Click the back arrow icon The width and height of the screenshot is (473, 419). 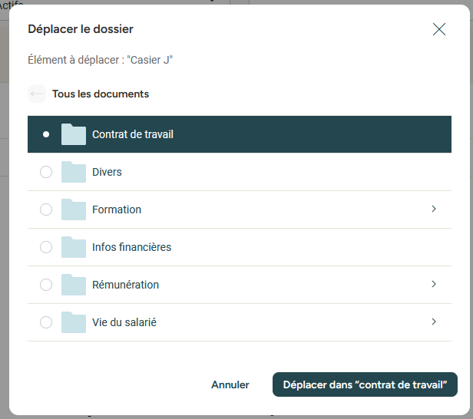pyautogui.click(x=37, y=94)
